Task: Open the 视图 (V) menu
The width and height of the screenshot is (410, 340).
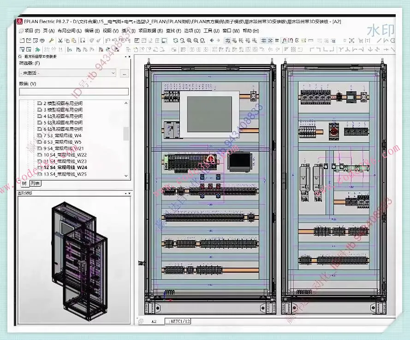Action: pyautogui.click(x=110, y=31)
